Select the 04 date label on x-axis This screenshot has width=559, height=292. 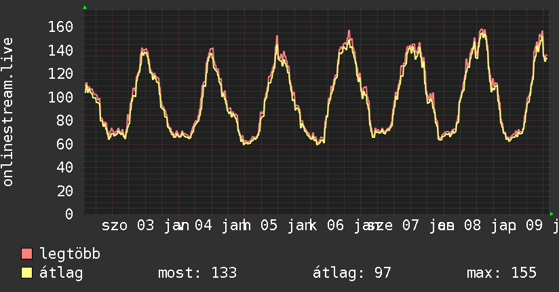[x=204, y=226]
